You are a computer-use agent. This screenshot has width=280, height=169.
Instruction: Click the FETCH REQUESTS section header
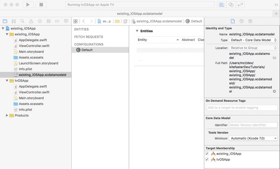coord(89,37)
